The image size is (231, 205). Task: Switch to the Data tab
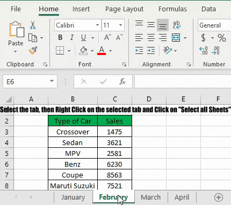[x=208, y=9]
